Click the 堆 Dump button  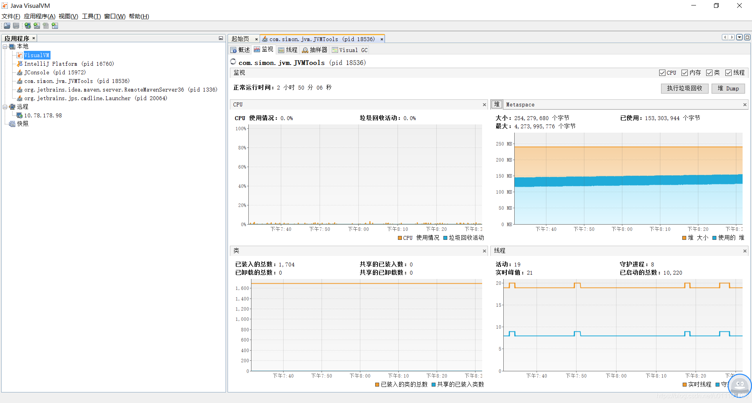click(x=728, y=88)
